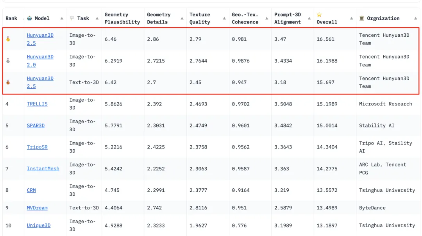
Task: Select geometry plausibility value 6.46
Action: (111, 39)
